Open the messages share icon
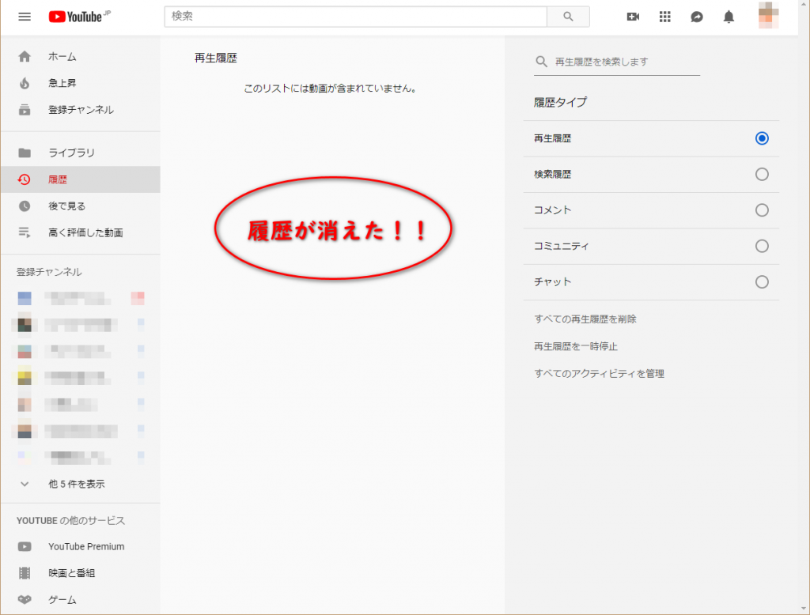 pos(697,17)
